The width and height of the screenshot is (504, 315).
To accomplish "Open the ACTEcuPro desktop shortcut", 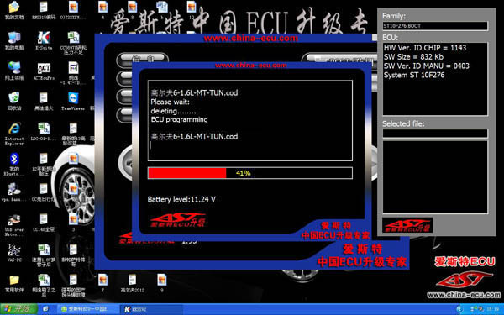I will click(44, 71).
